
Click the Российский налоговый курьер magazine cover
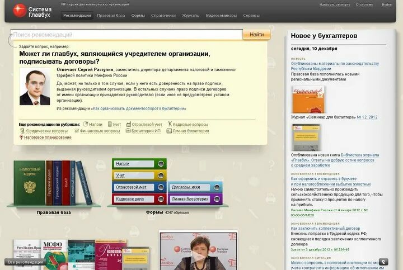(110, 255)
